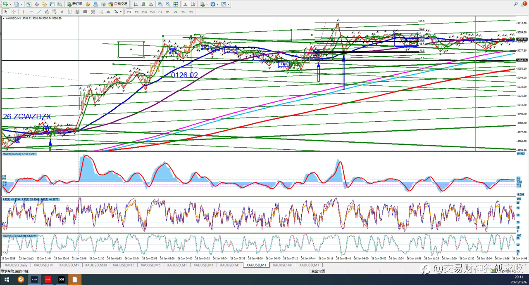529x285 pixels.
Task: Click the 5064.96 price level marker
Action: (x=522, y=60)
